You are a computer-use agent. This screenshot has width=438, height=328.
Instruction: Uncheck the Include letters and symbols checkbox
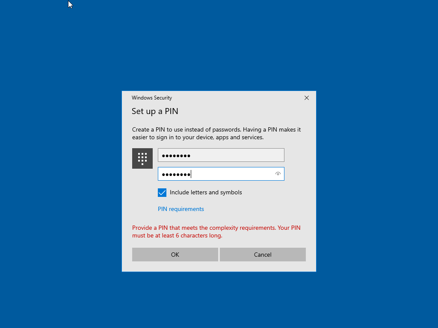tap(162, 193)
